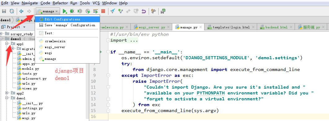Collapse the inner demo1 package node

click(x=7, y=98)
